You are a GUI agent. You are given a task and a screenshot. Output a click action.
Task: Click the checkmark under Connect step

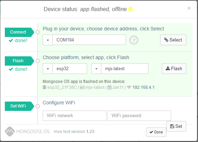11,40
